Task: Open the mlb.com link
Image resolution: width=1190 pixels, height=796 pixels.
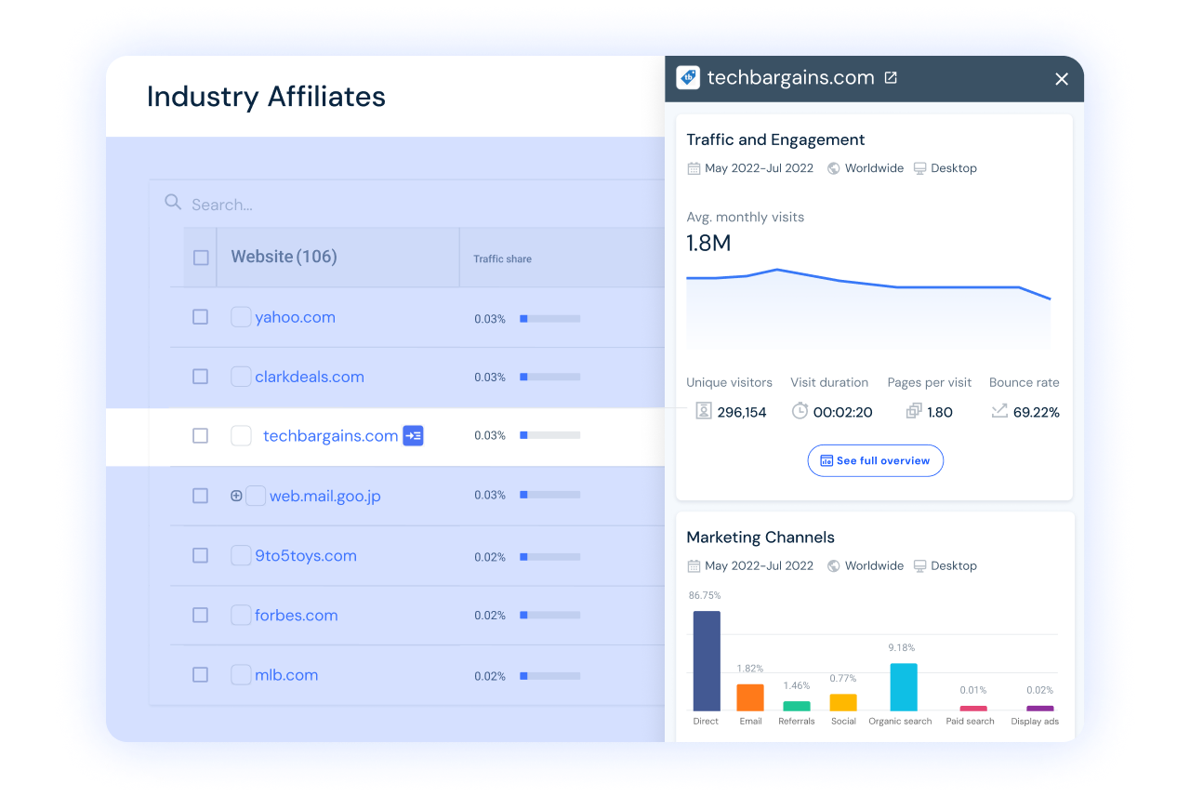Action: (x=286, y=674)
